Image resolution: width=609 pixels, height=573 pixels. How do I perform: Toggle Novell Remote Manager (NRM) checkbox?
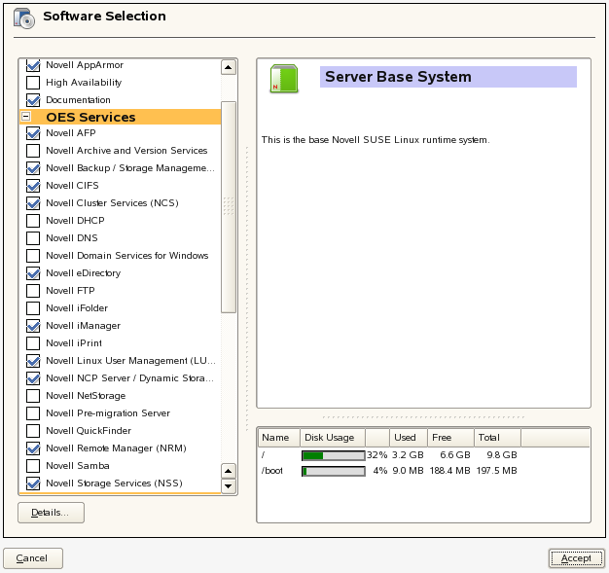click(x=33, y=448)
